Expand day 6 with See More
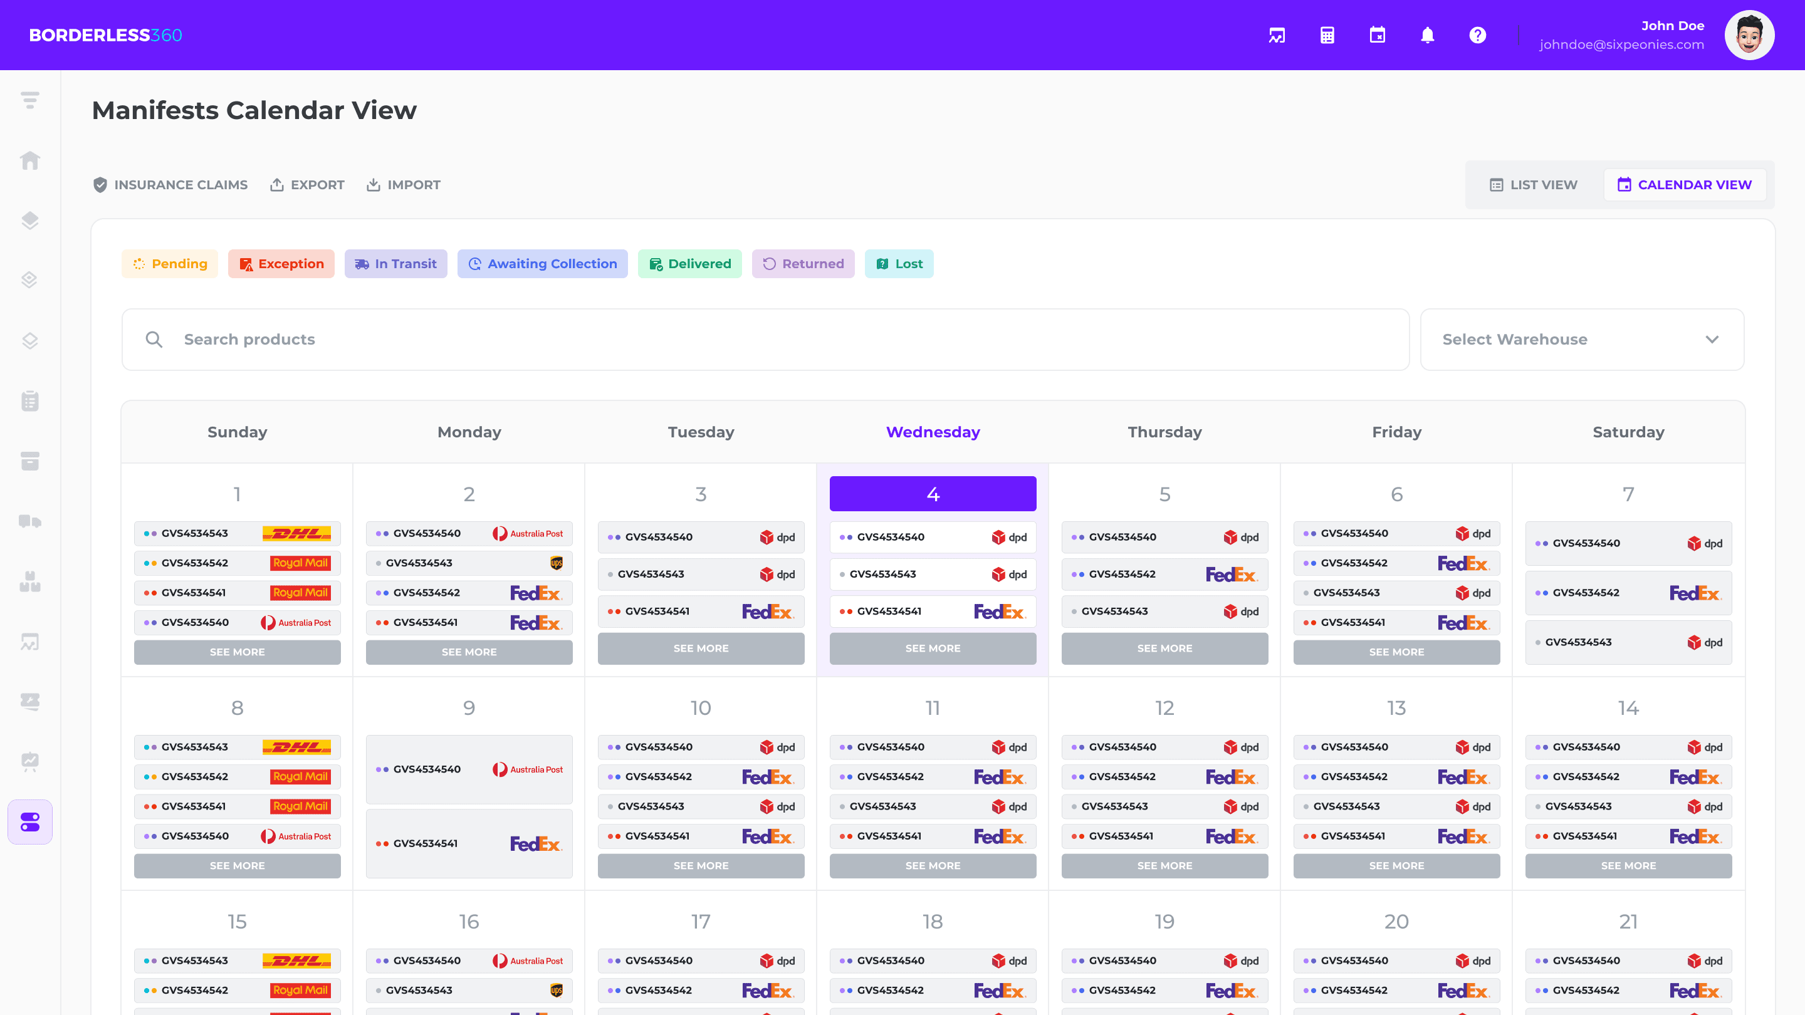 pos(1396,652)
